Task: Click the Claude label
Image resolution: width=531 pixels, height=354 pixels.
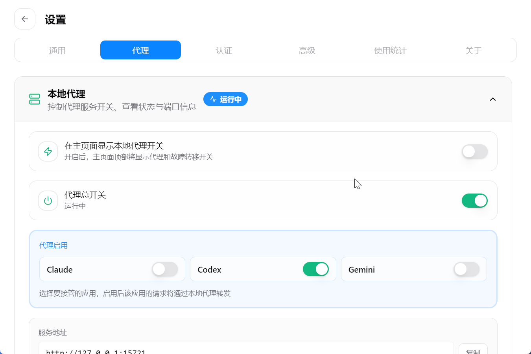Action: click(60, 270)
